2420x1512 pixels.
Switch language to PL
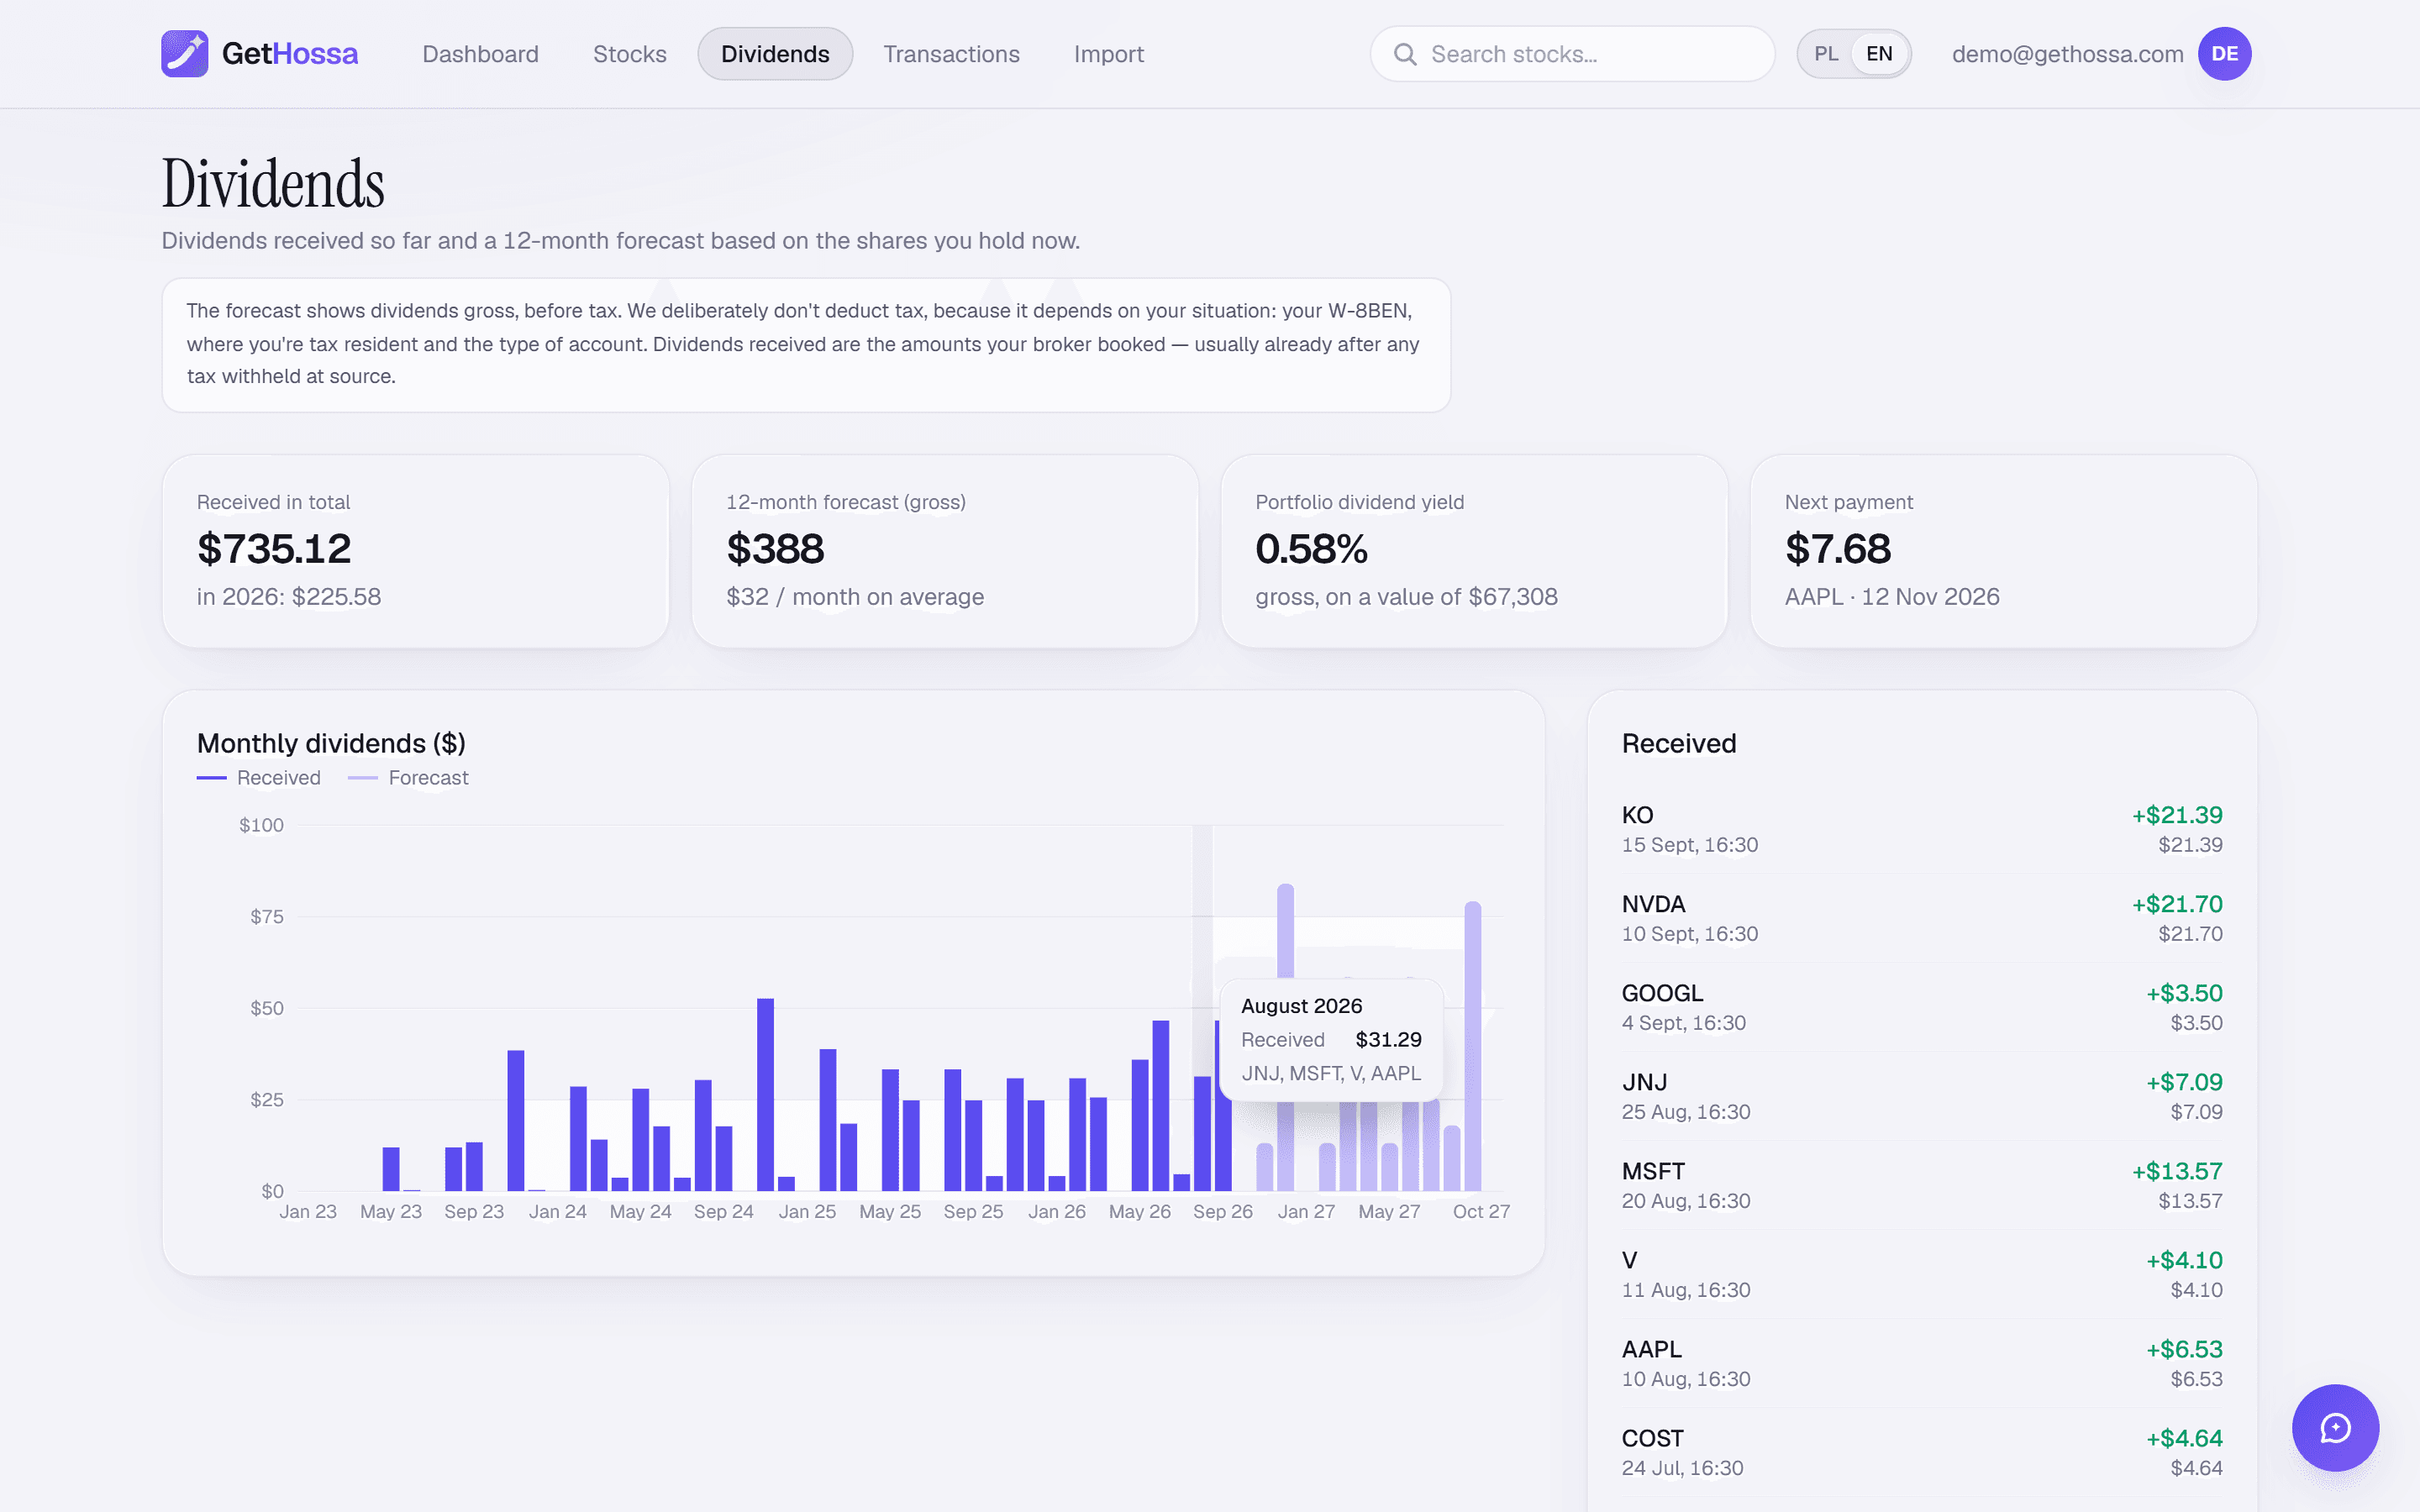pyautogui.click(x=1826, y=54)
